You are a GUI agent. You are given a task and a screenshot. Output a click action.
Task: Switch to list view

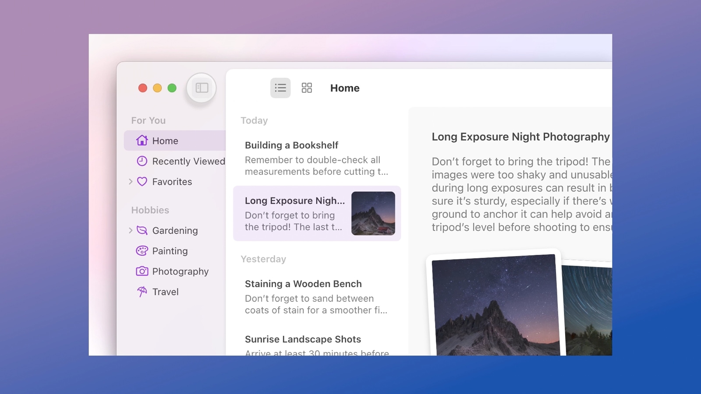tap(280, 88)
